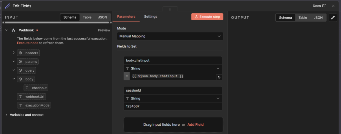The width and height of the screenshot is (341, 134).
Task: Click the webhookUrl string type icon
Action: [x=20, y=97]
